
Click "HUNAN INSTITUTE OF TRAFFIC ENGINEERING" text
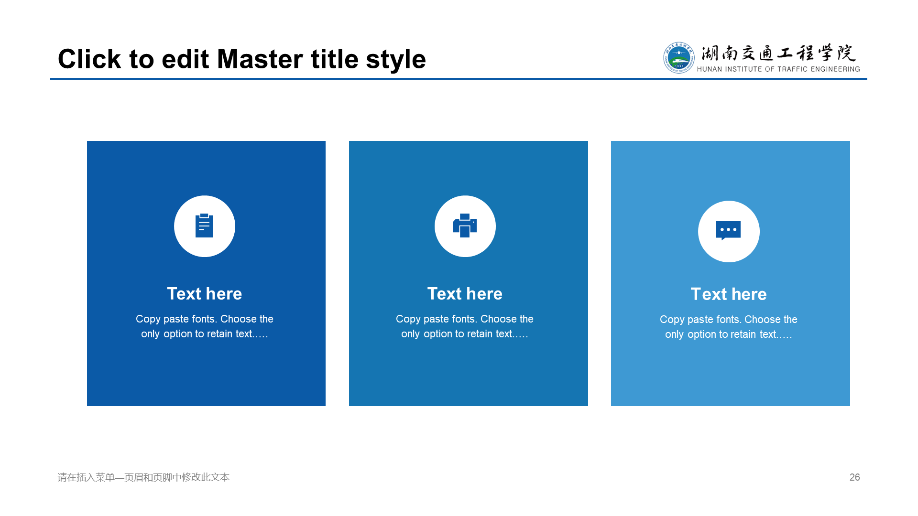click(x=778, y=69)
